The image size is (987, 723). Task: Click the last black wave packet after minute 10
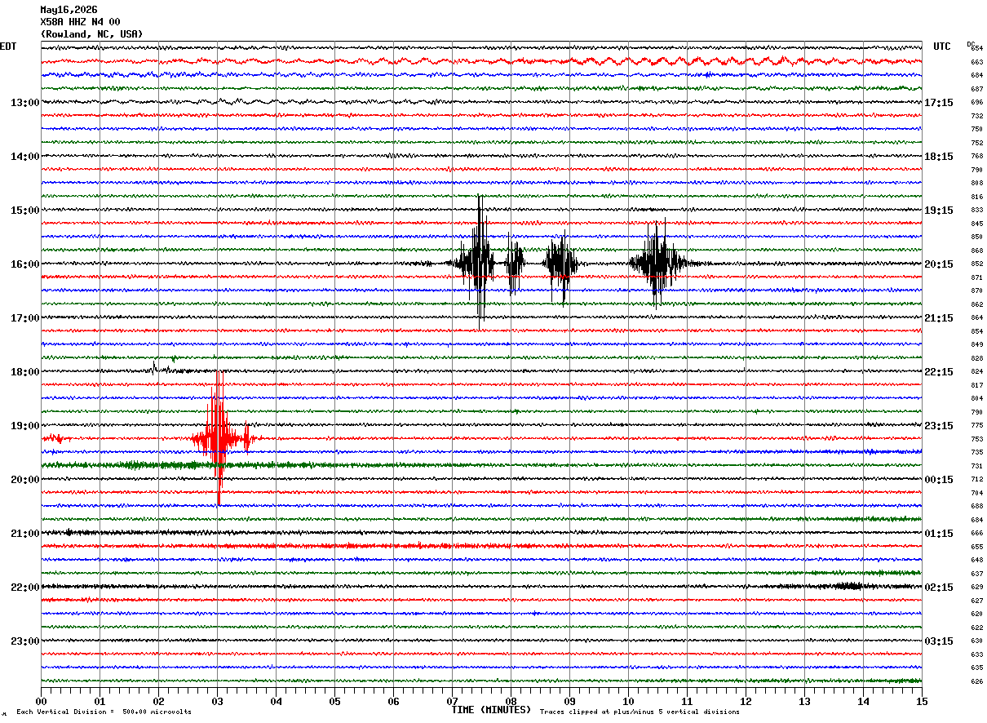[x=657, y=263]
